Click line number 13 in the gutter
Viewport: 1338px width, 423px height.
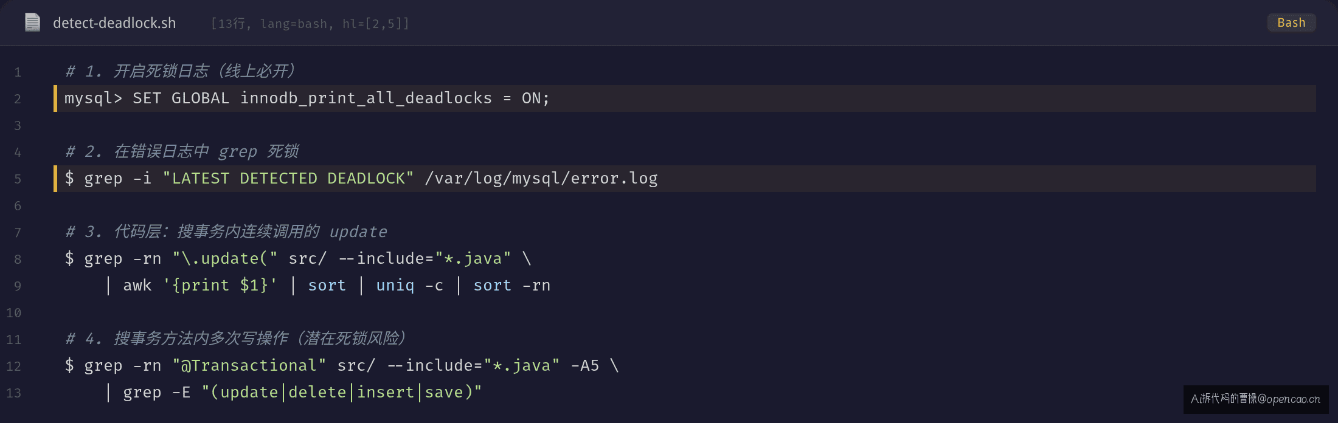(x=14, y=393)
